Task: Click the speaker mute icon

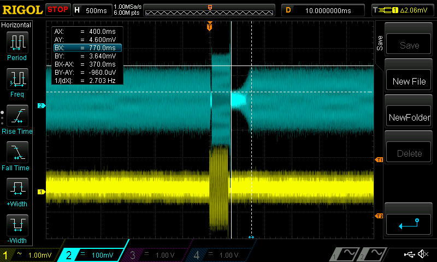Action: coord(423,254)
